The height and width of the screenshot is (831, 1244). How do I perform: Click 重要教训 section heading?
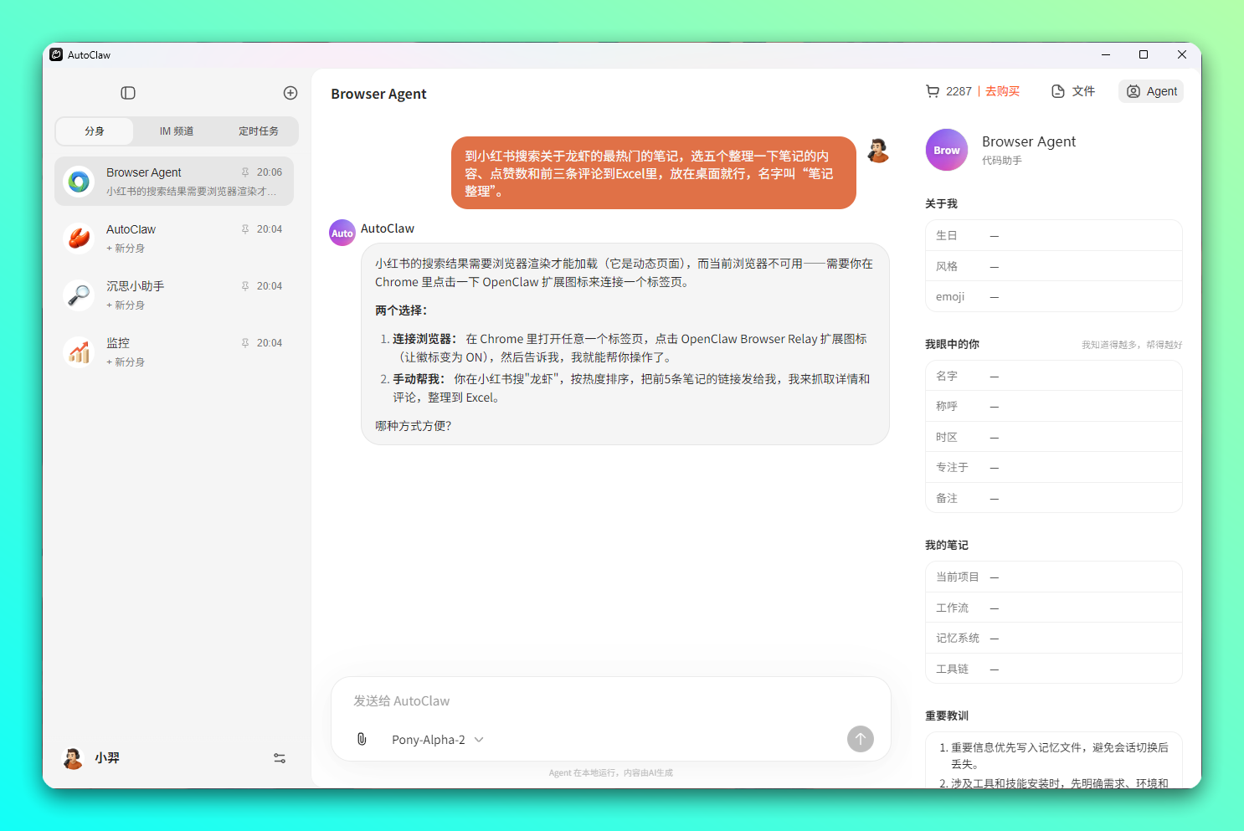click(947, 716)
